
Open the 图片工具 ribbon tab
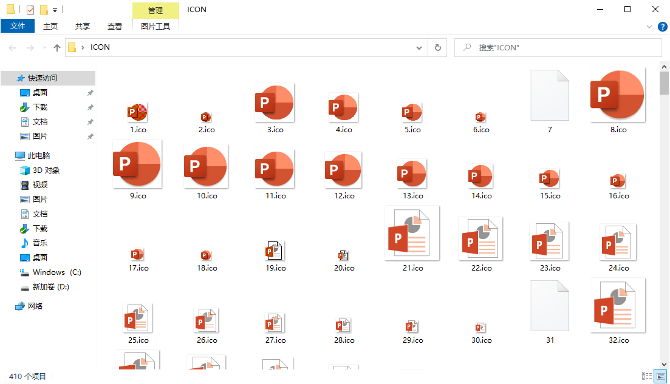156,27
